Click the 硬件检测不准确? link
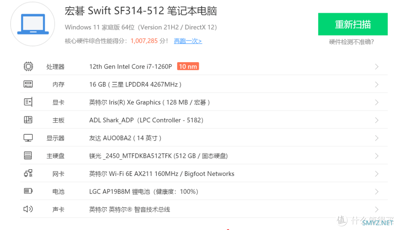398x230 pixels. point(352,42)
